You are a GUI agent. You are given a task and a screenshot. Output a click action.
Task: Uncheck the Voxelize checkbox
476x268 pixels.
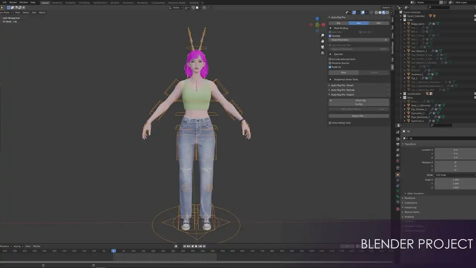coord(330,36)
